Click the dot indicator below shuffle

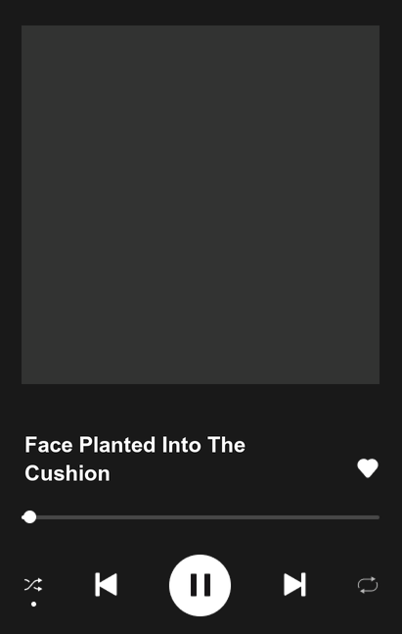[34, 604]
